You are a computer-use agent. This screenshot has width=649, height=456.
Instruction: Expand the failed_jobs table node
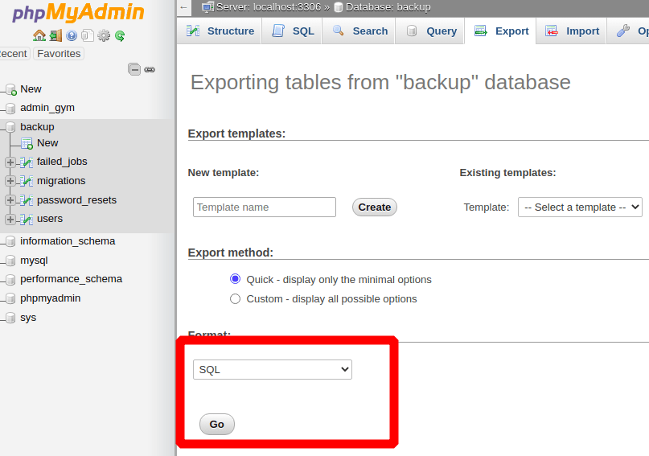tap(10, 162)
